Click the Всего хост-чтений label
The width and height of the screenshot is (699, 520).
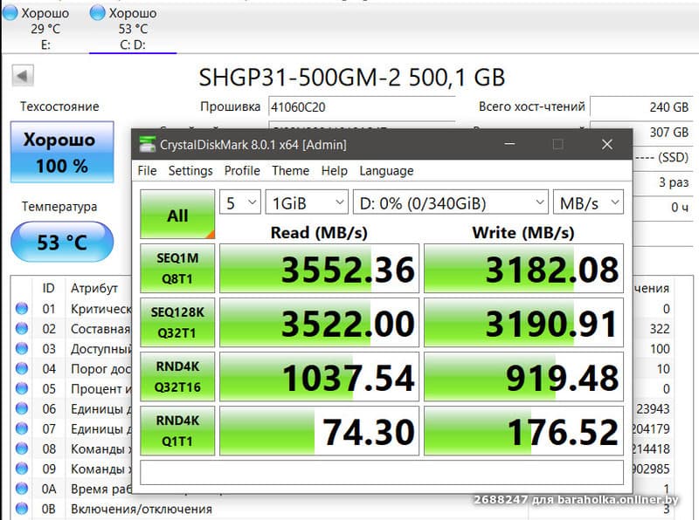tap(531, 106)
